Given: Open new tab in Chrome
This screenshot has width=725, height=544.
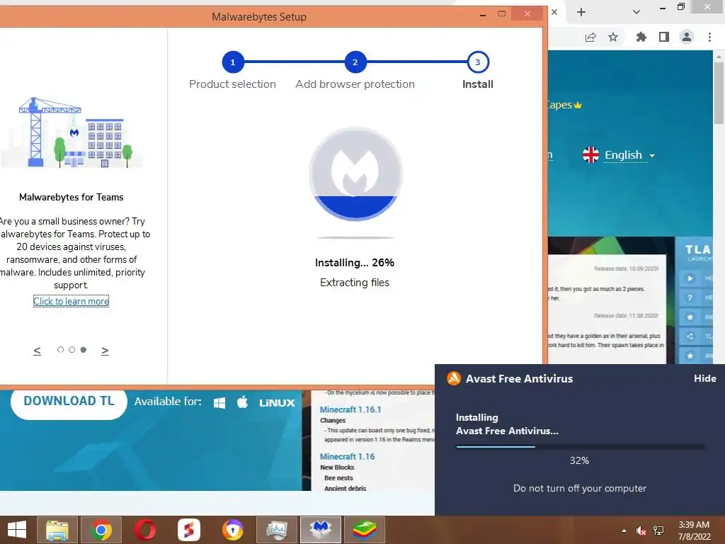Looking at the screenshot, I should click(581, 13).
